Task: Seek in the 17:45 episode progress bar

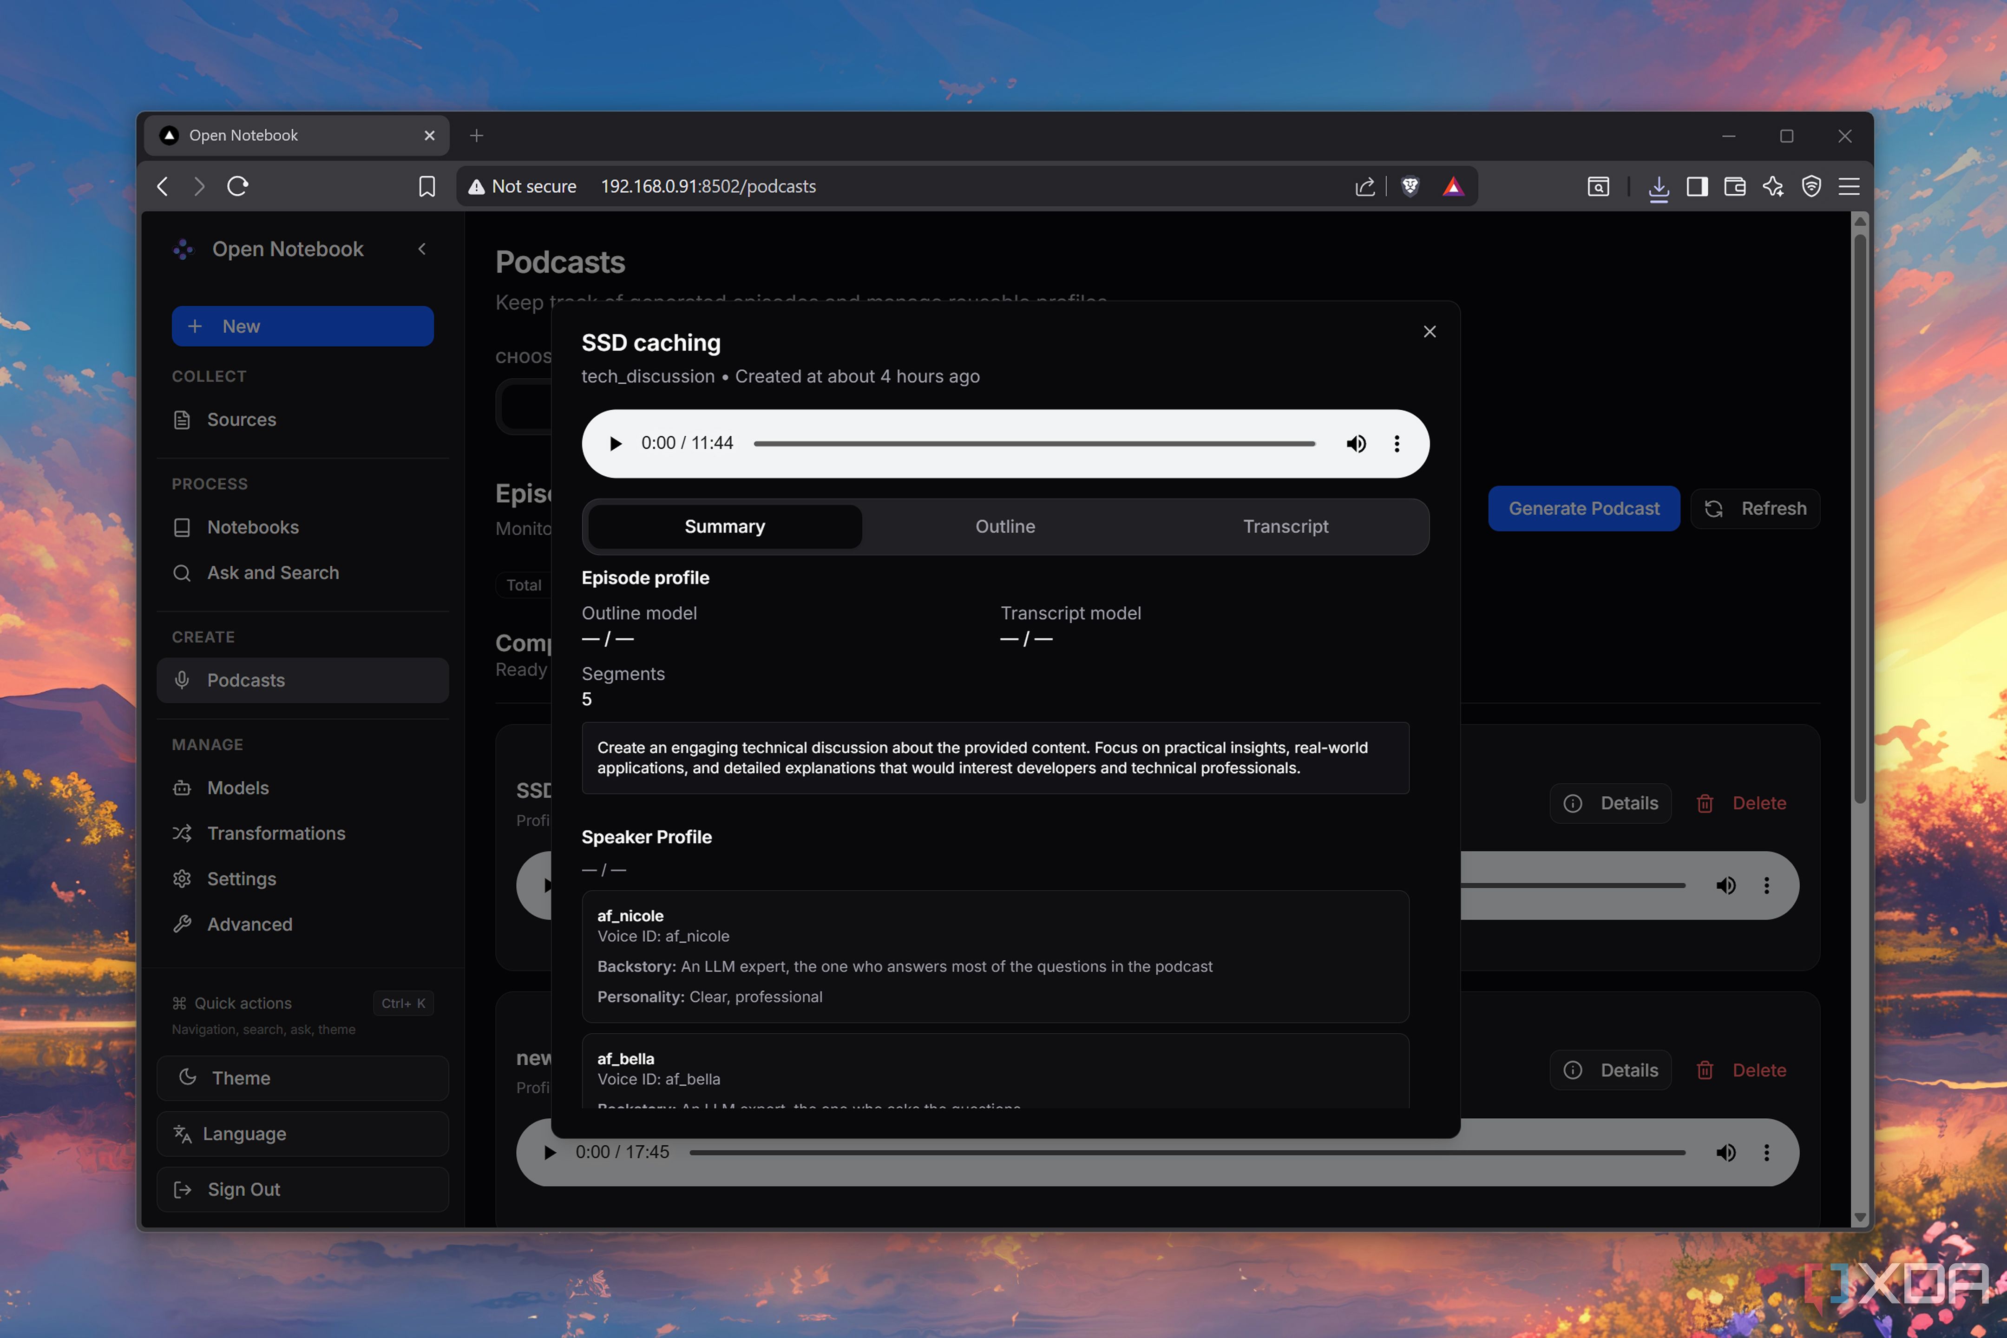Action: (x=1187, y=1153)
